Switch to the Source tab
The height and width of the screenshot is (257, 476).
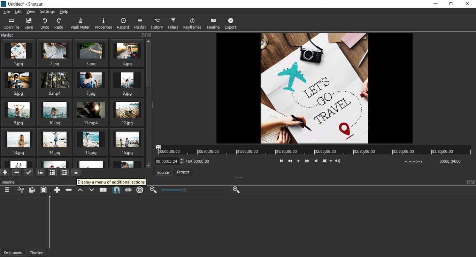pos(163,172)
